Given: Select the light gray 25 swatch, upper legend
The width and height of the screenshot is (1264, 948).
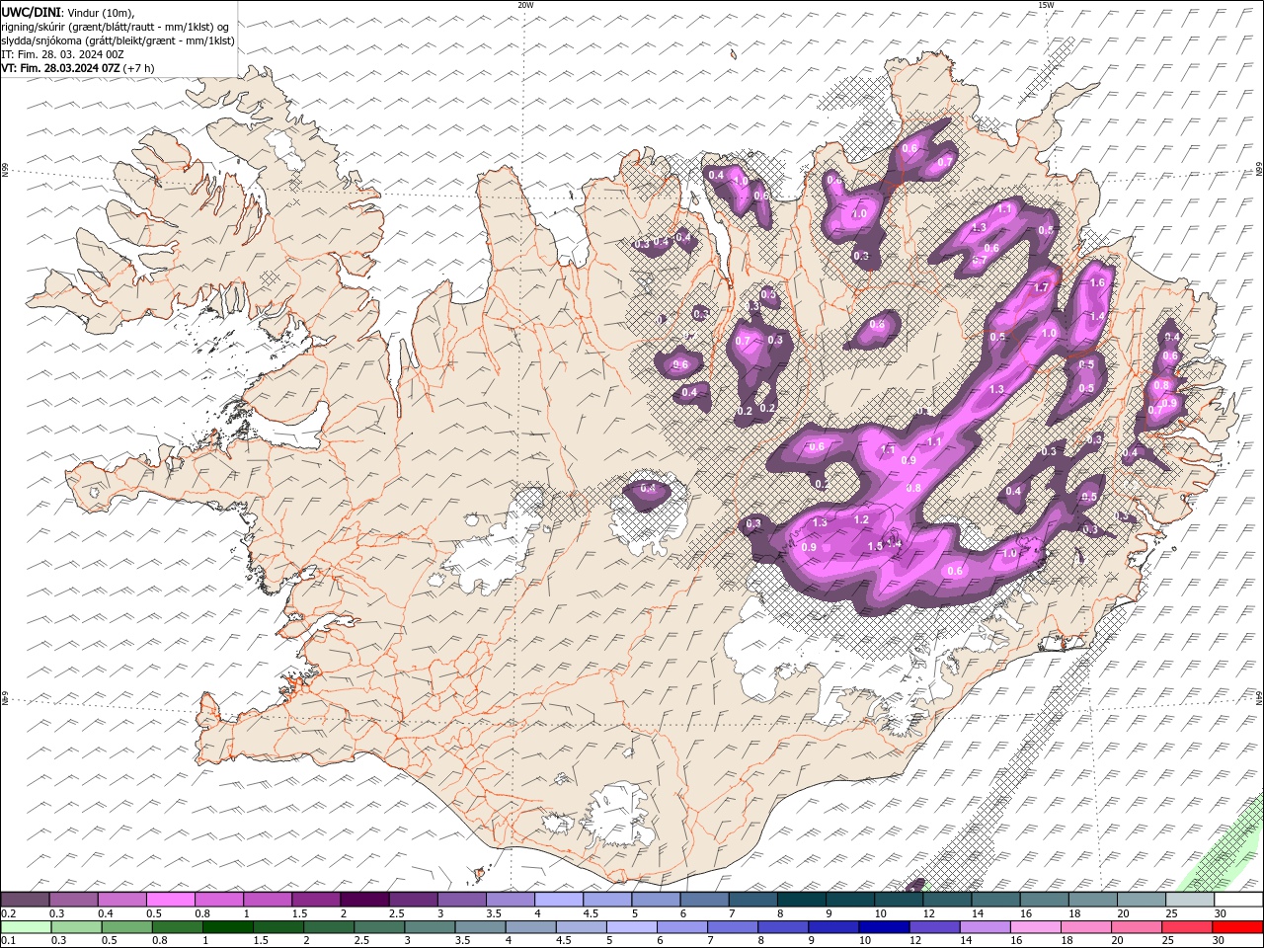Looking at the screenshot, I should 1189,900.
